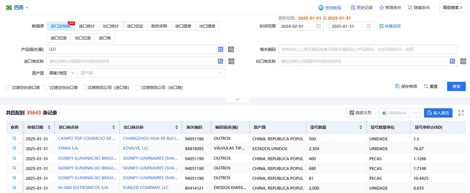Viewport: 470px width, 193px height.
Task: Open 常用条件 saved conditions
Action: (390, 7)
